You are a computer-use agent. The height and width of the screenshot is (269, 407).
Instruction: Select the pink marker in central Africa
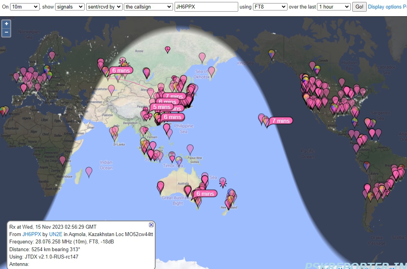point(62,160)
